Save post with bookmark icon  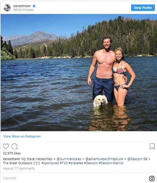(x=152, y=146)
